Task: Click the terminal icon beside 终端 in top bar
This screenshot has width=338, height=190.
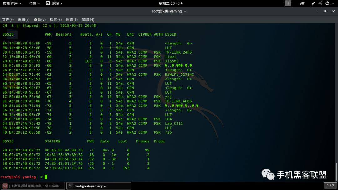Action: click(48, 3)
